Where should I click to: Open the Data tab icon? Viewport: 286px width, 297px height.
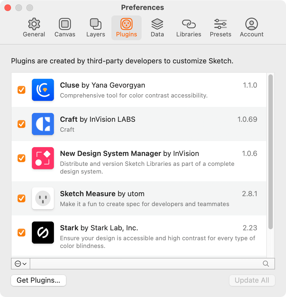[157, 24]
